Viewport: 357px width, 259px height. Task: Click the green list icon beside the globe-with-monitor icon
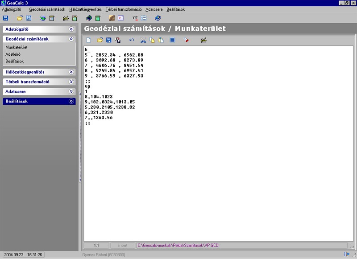(98, 18)
